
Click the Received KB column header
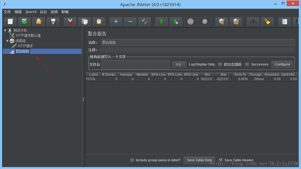tap(273, 75)
